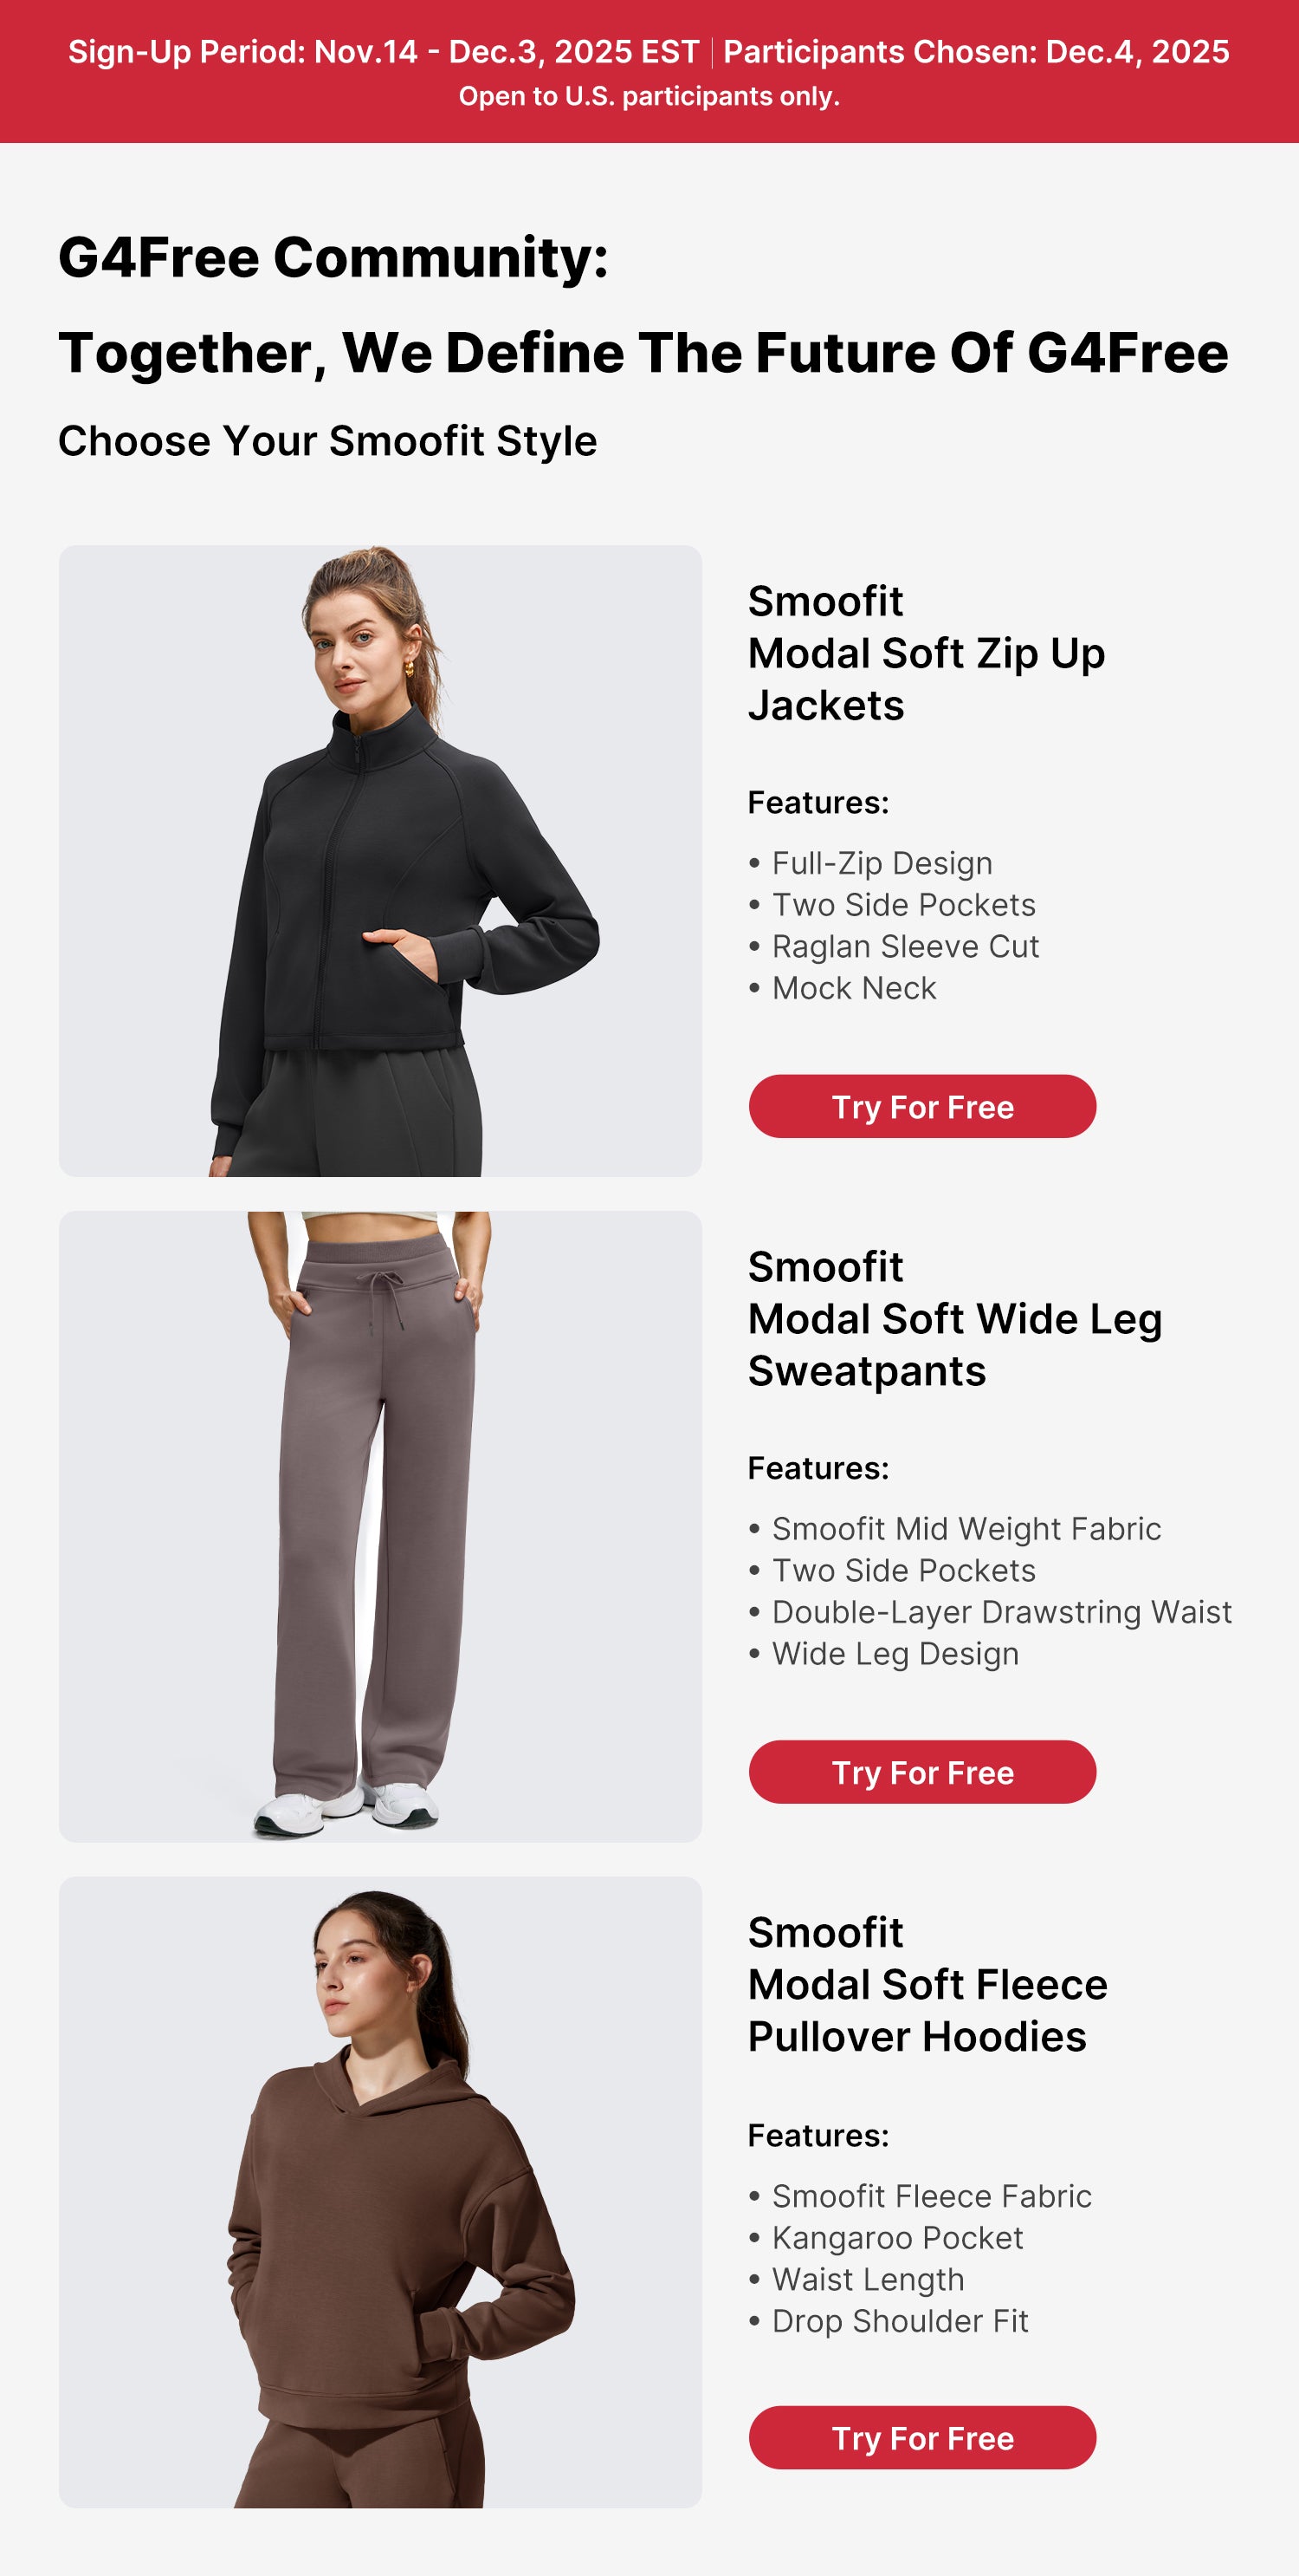This screenshot has width=1299, height=2576.
Task: Click the Full-Zip Design feature bullet
Action: tap(870, 863)
